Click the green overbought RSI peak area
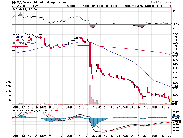The width and height of the screenshot is (183, 138). pos(21,14)
